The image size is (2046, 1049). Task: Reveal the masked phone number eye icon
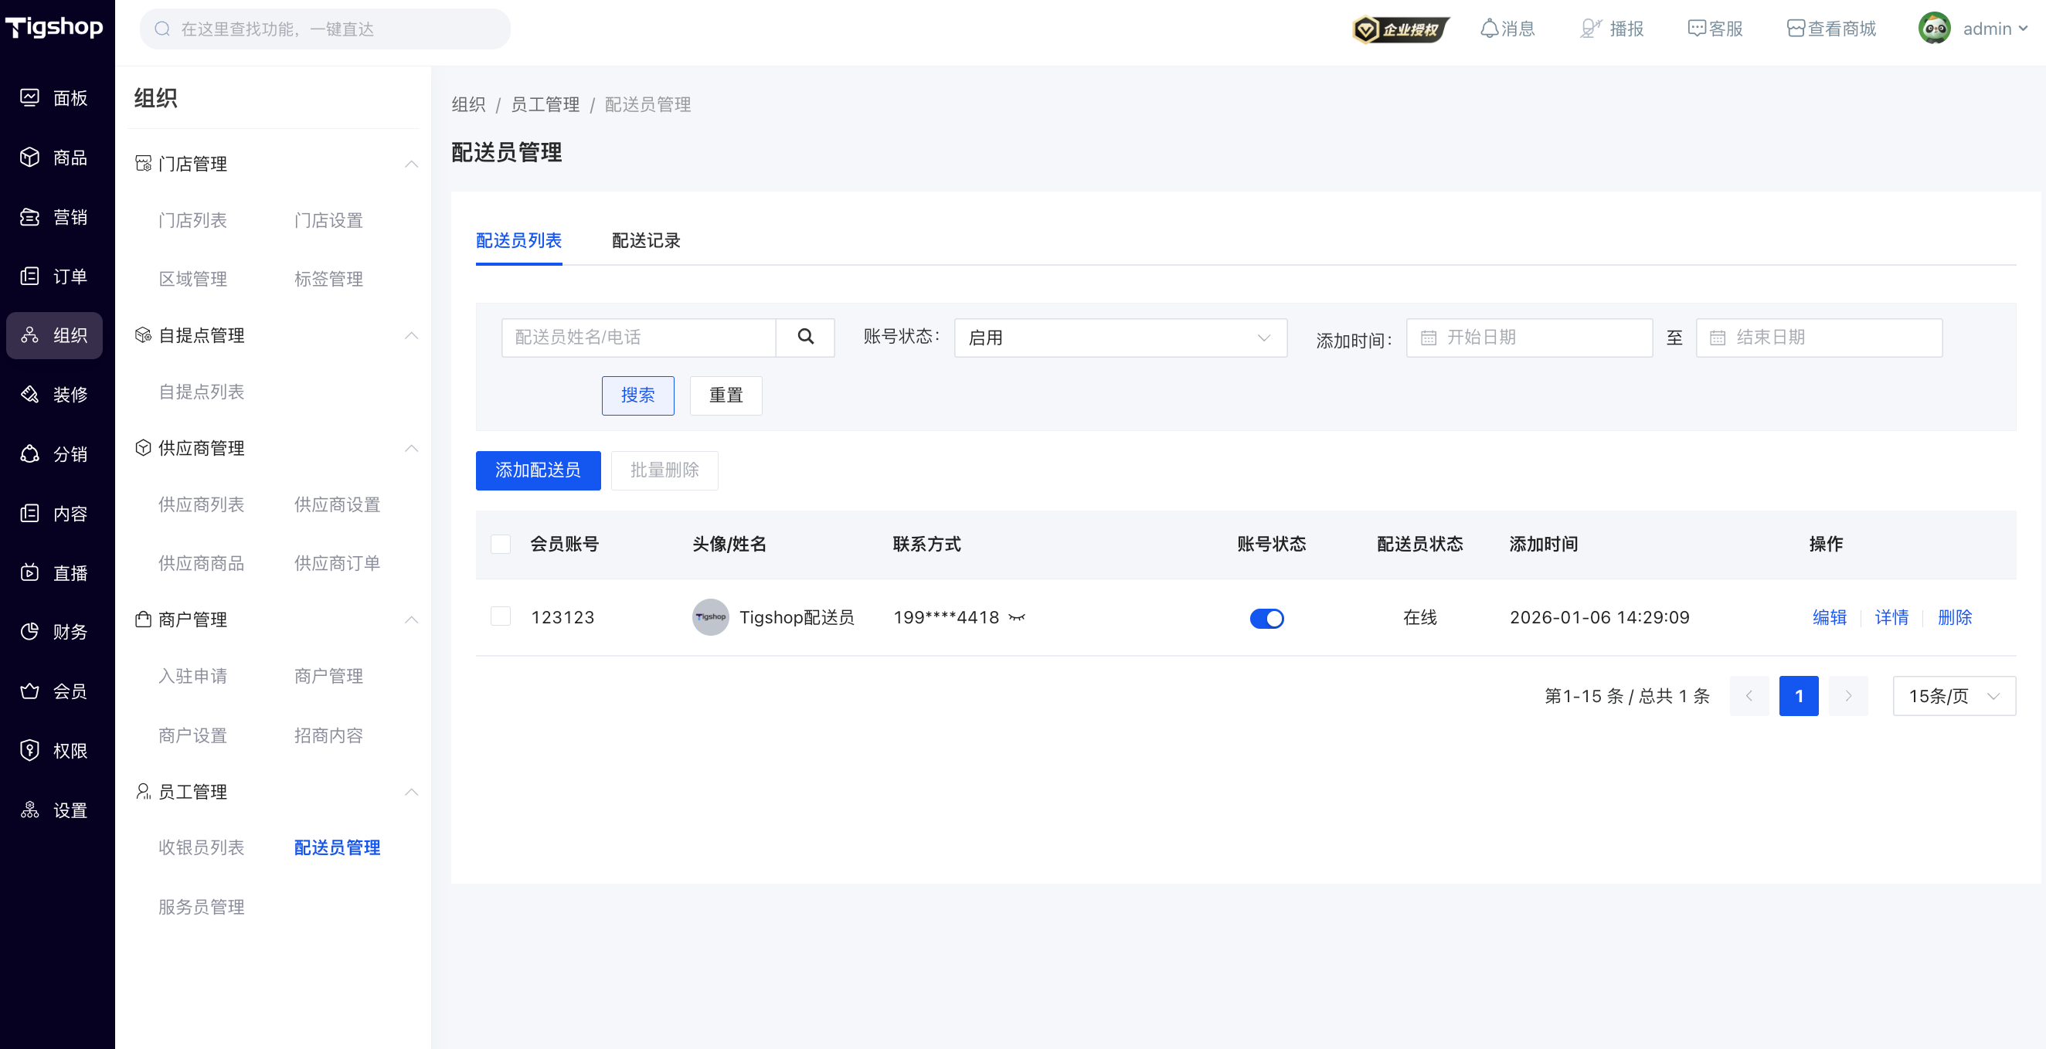click(x=1017, y=618)
